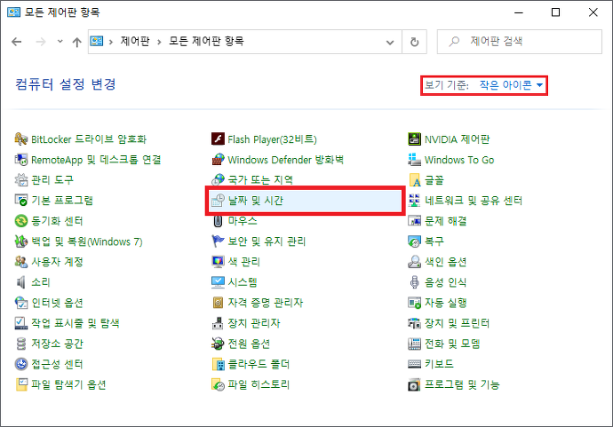613x427 pixels.
Task: Click the Flash Player(32비트) icon
Action: pyautogui.click(x=218, y=139)
